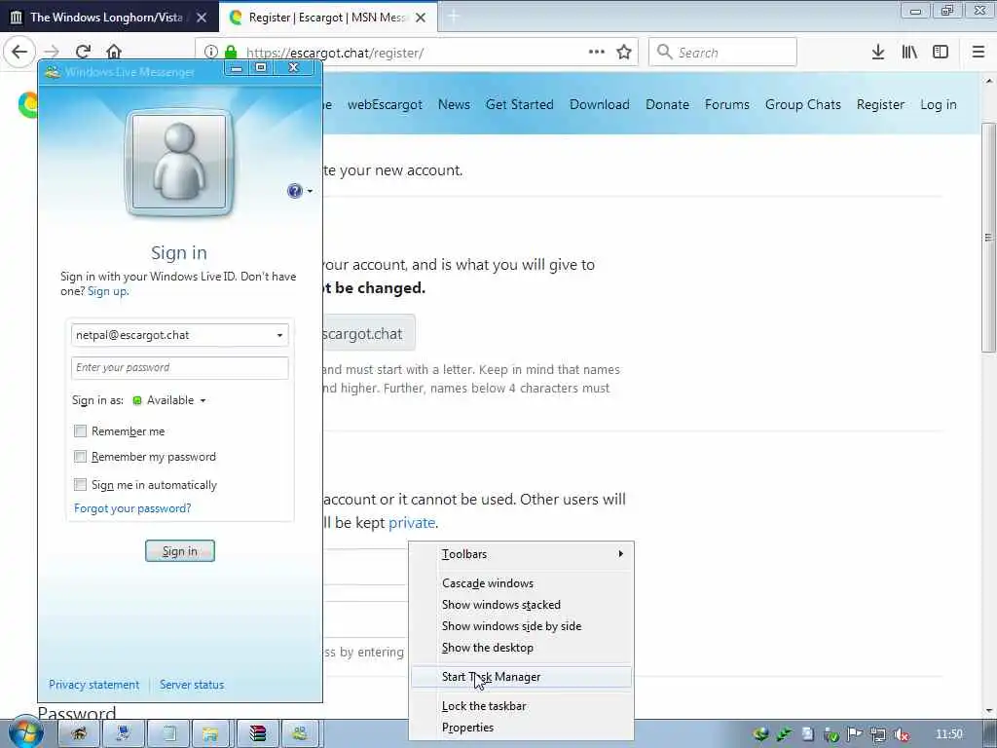This screenshot has width=997, height=748.
Task: Focus the Enter your password field
Action: tap(180, 367)
